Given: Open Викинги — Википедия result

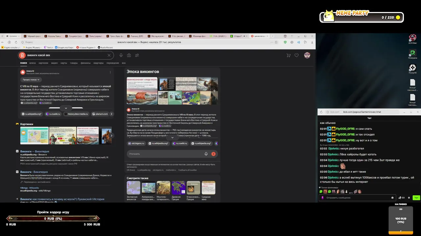Looking at the screenshot, I should click(x=35, y=151).
